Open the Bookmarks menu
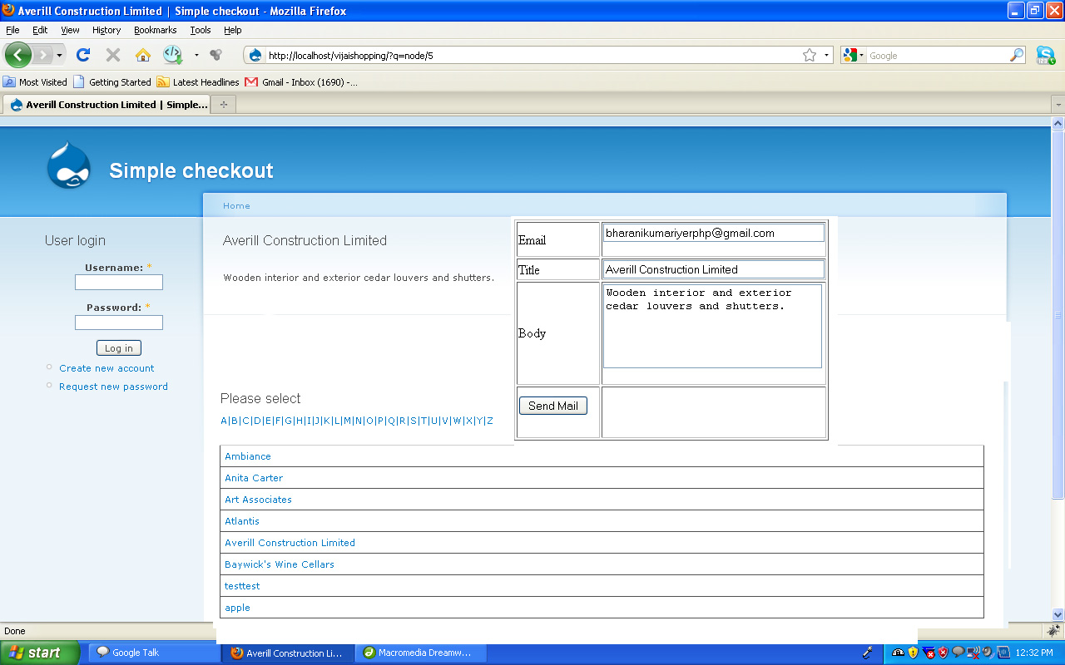1065x665 pixels. (x=155, y=30)
